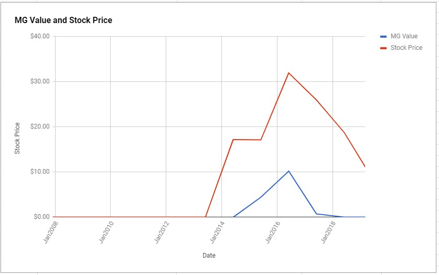Click the Jan2016 date label
This screenshot has width=439, height=275.
point(273,232)
